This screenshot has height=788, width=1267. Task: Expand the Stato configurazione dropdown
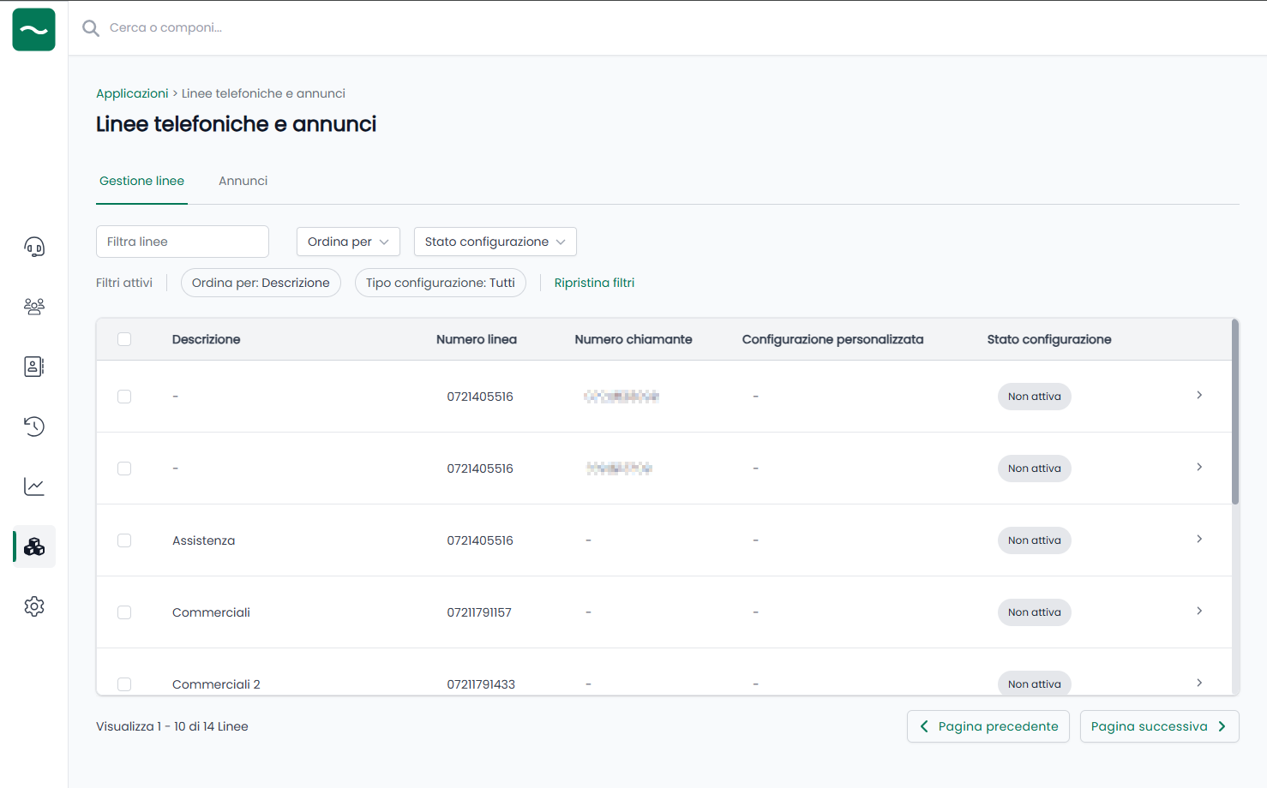point(495,242)
